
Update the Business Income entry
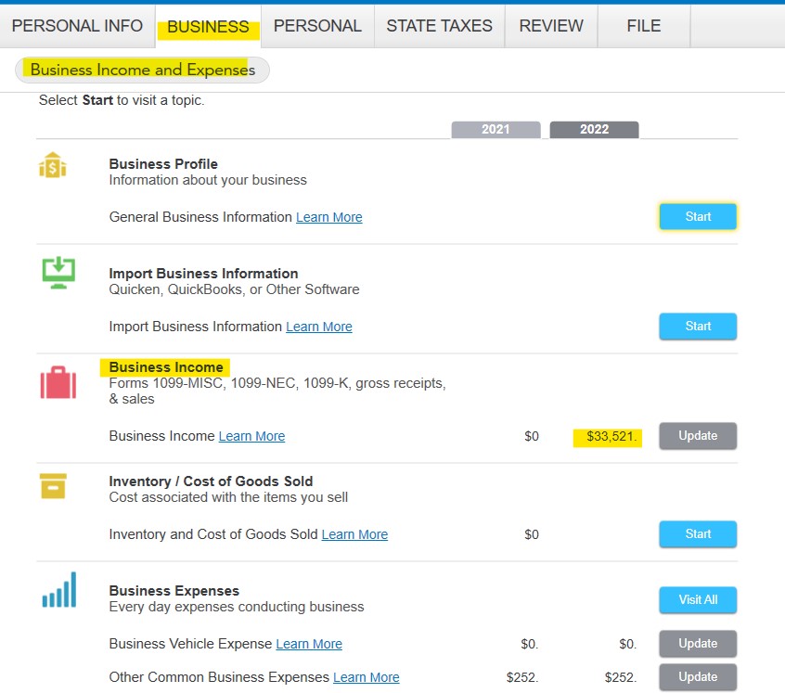tap(698, 436)
